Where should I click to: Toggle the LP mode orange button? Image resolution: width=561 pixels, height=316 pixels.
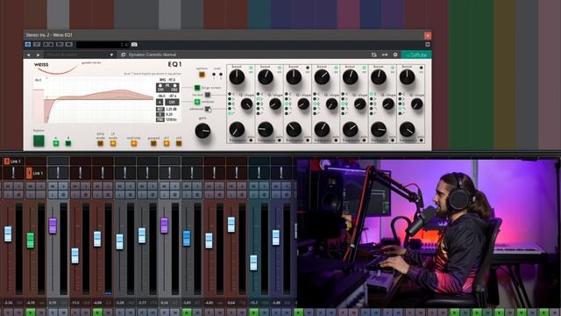[113, 143]
